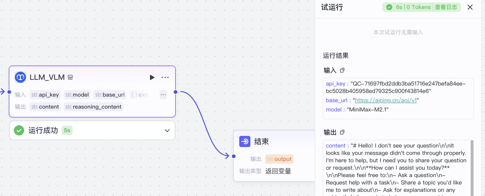Click the 运行成功 status label
This screenshot has height=196, width=485.
tap(43, 131)
